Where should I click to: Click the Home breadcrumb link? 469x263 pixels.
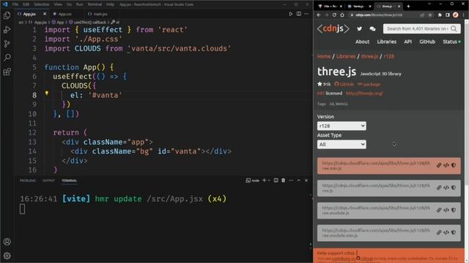tap(324, 56)
